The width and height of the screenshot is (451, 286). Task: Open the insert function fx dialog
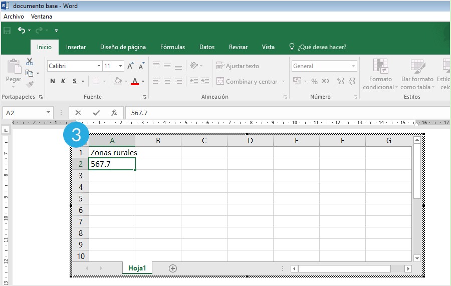pos(114,113)
